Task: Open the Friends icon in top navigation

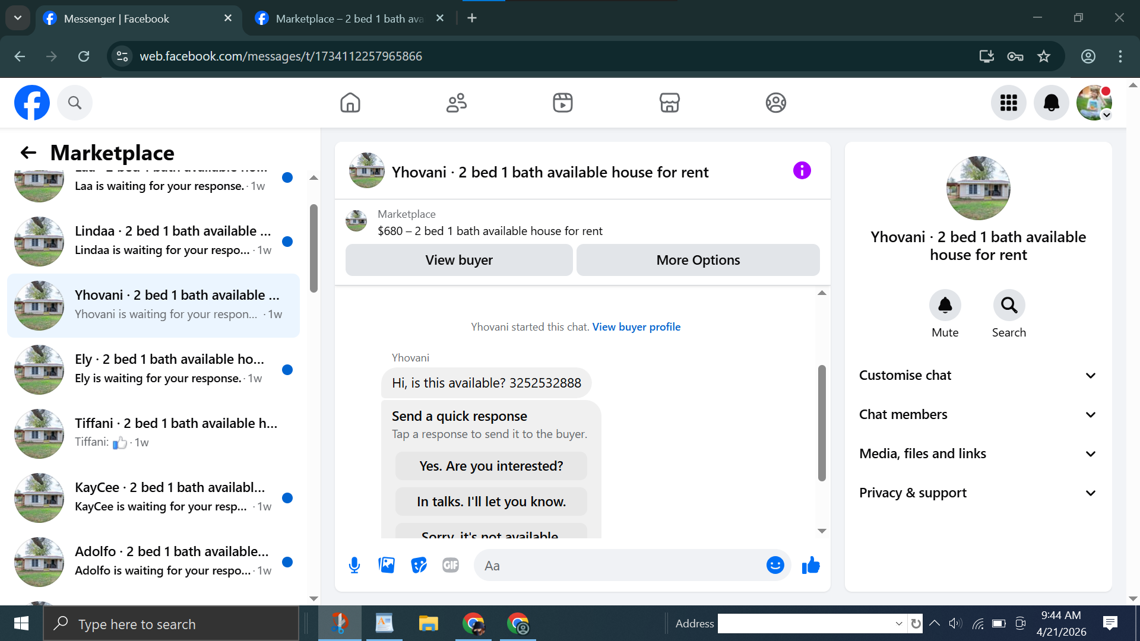Action: click(457, 103)
